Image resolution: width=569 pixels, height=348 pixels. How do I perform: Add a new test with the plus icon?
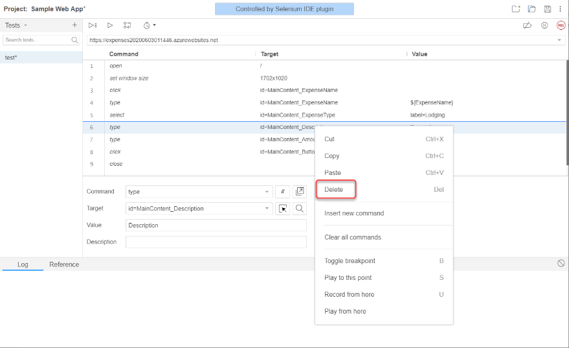point(74,25)
